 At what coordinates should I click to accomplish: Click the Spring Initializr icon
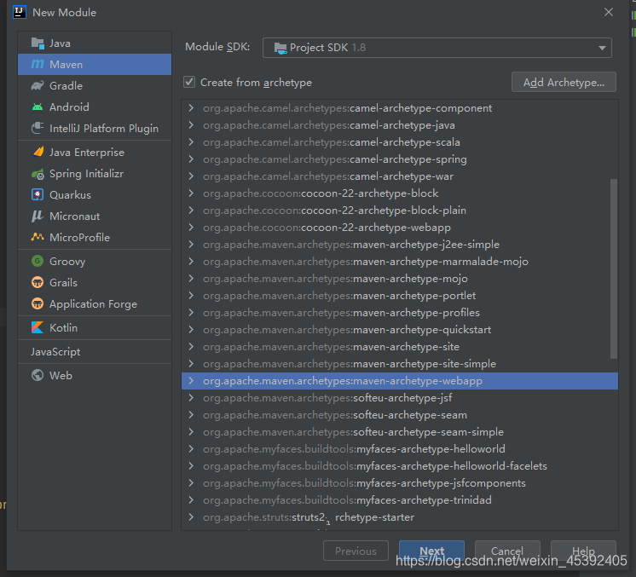pyautogui.click(x=38, y=174)
